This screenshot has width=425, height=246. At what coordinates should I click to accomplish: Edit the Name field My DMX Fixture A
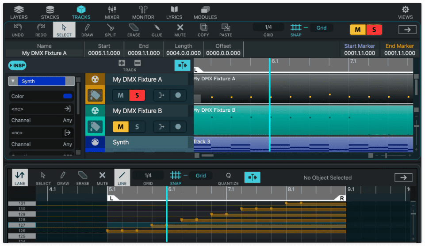coord(44,53)
